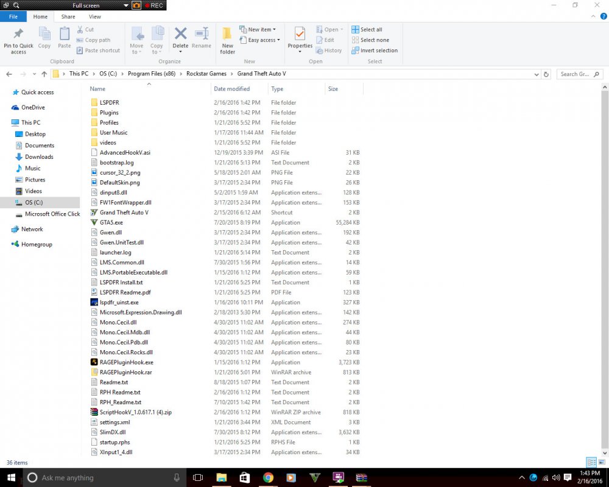Image resolution: width=609 pixels, height=487 pixels.
Task: Open the Help question mark icon
Action: click(604, 16)
